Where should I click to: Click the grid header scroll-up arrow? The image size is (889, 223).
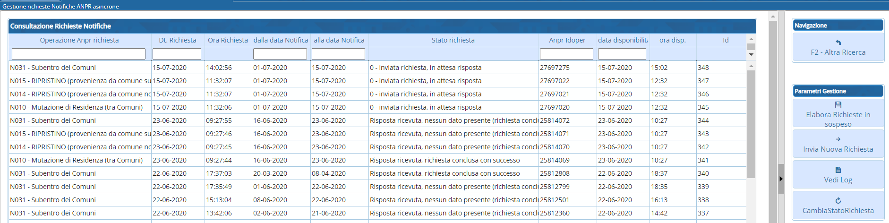751,39
